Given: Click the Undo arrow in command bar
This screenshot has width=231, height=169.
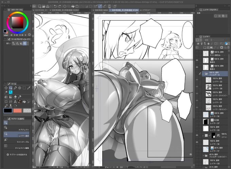Looking at the screenshot, I should coord(55,6).
